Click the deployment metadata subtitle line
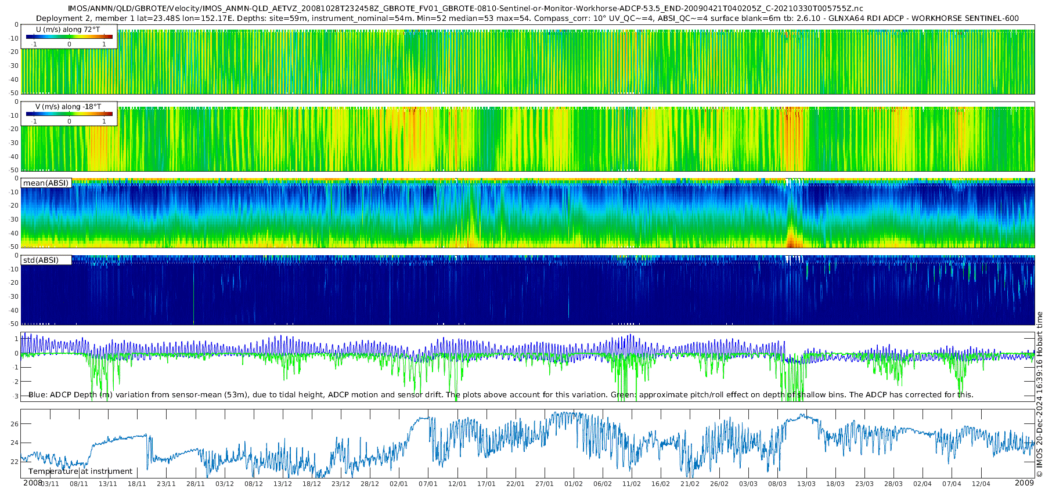Viewport: 1045px width, 493px height. pos(527,18)
